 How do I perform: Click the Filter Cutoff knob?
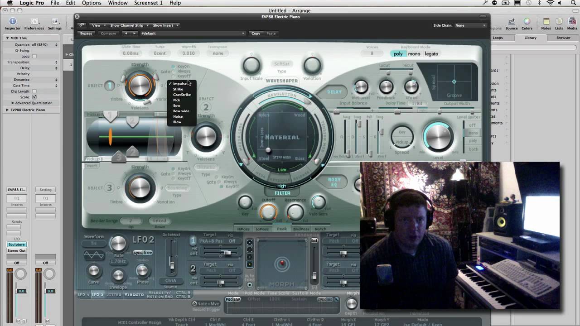pos(268,211)
